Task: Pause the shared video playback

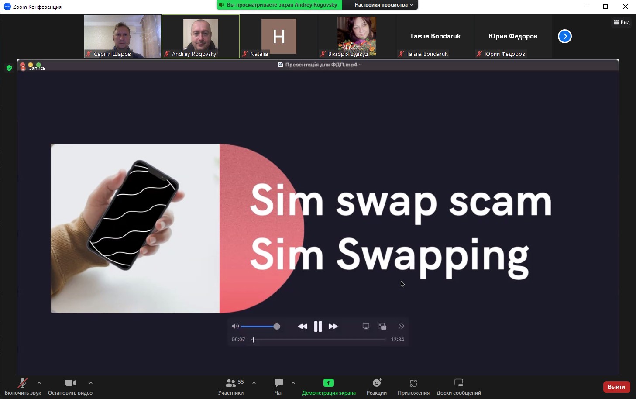Action: (318, 327)
